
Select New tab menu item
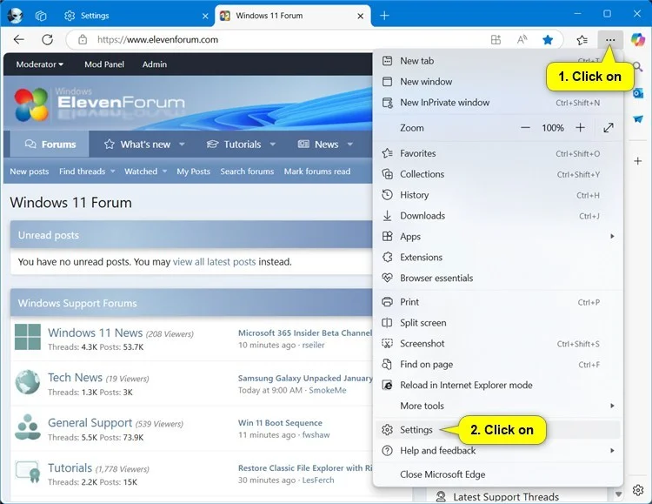point(498,61)
